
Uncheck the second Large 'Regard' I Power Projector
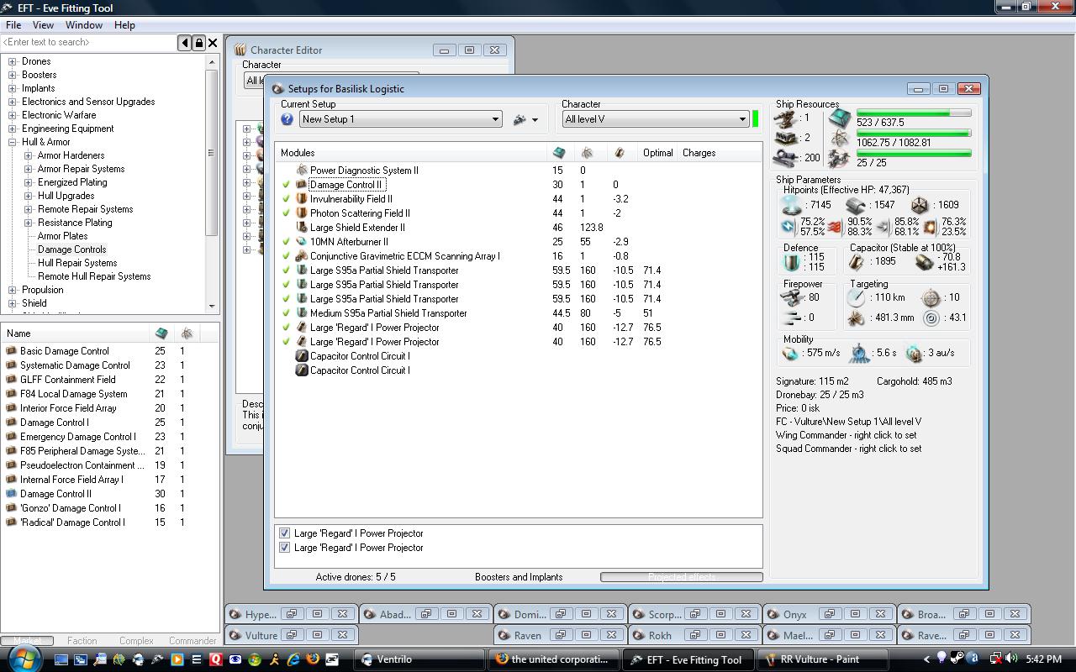284,548
